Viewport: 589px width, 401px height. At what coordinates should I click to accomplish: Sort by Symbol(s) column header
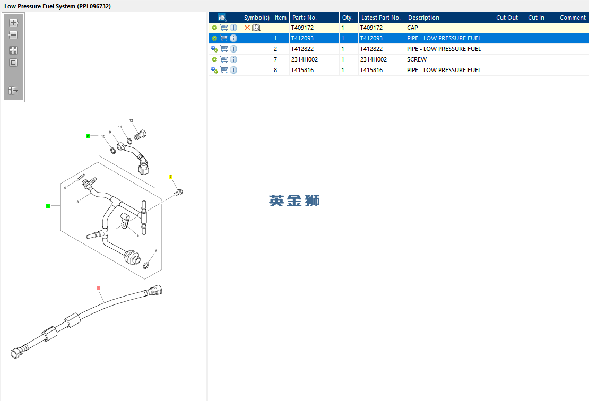point(257,18)
